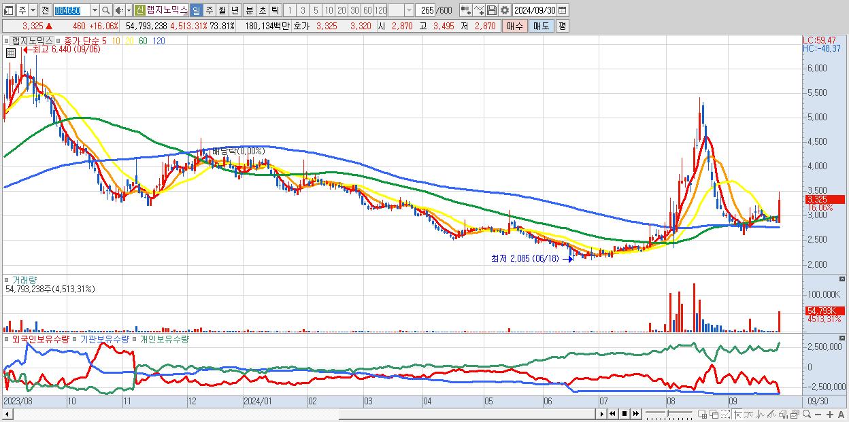Open the calendar date picker icon
Screen dimensions: 849x422
click(563, 10)
